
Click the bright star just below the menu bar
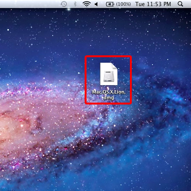(x=69, y=9)
